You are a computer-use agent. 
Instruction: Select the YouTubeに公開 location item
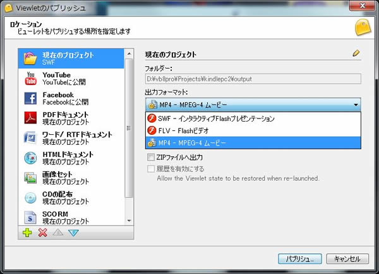(71, 78)
